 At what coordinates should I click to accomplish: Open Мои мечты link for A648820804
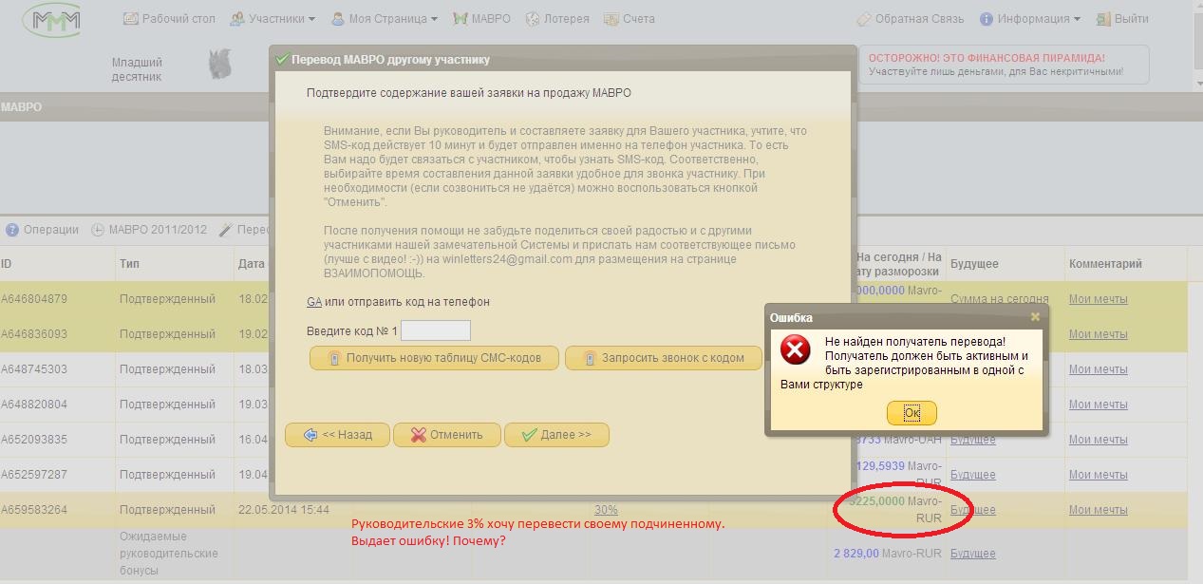coord(1099,405)
